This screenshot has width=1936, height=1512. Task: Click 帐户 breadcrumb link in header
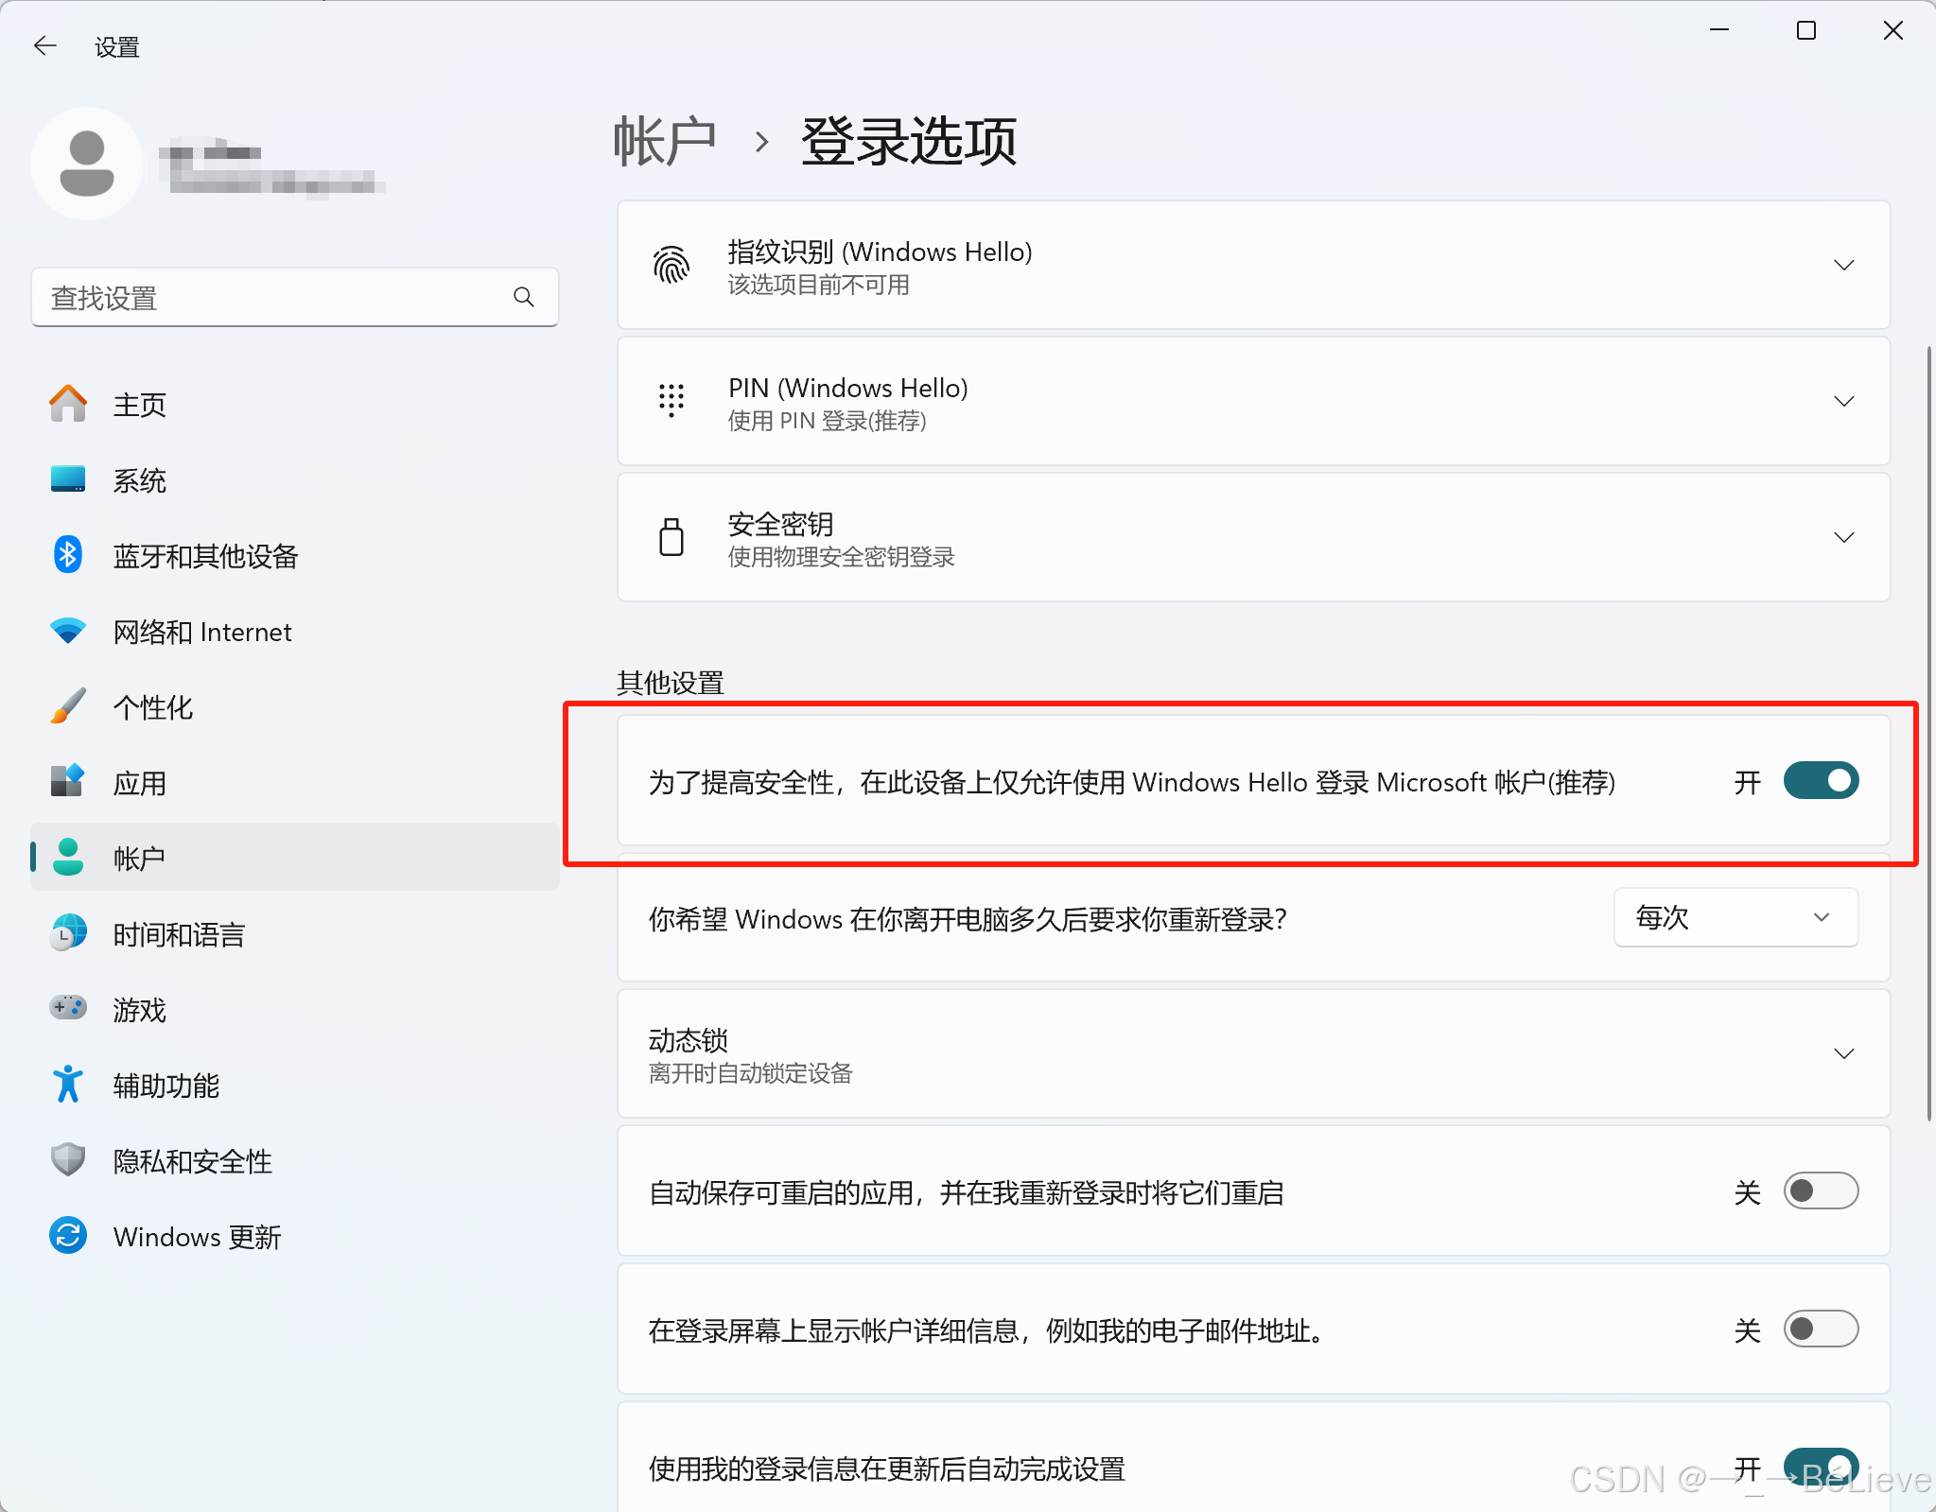pos(665,142)
